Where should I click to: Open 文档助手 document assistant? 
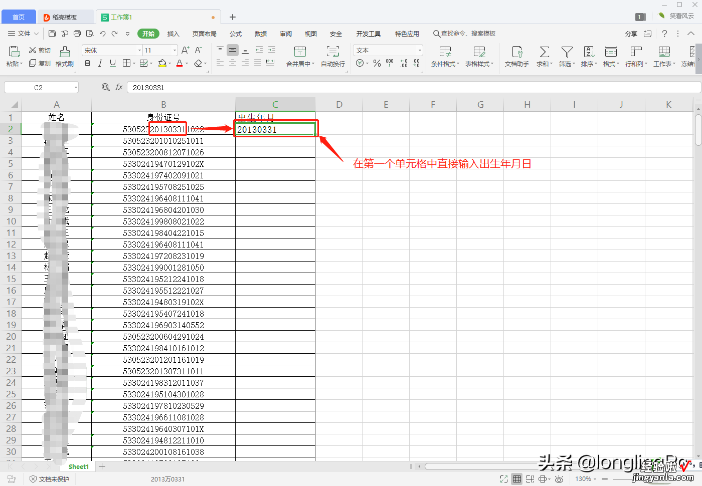[x=517, y=57]
